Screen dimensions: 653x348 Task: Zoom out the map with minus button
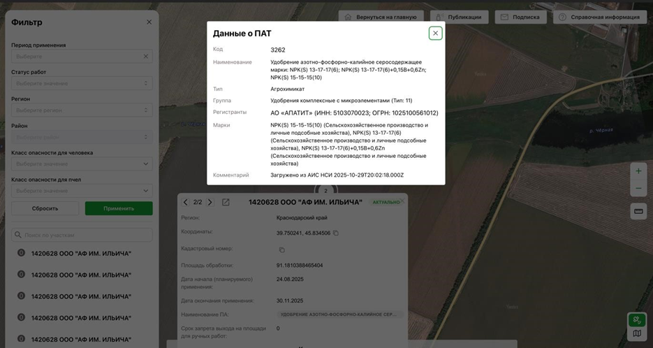click(638, 189)
